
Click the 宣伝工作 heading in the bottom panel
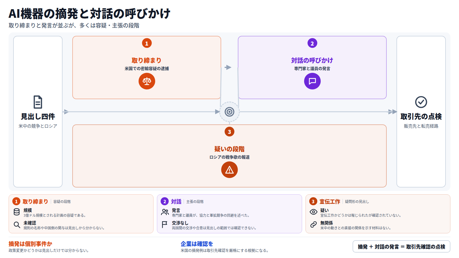(x=330, y=202)
